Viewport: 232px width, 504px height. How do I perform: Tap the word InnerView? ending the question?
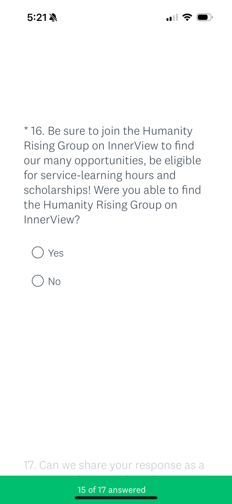52,220
